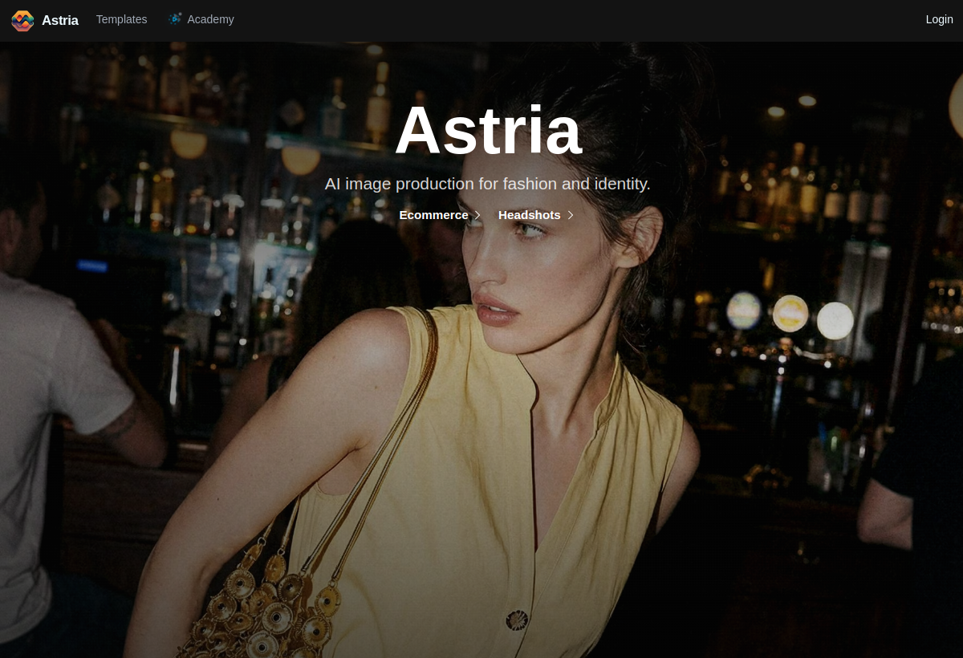963x658 pixels.
Task: Click the Academy atom icon
Action: (x=175, y=19)
